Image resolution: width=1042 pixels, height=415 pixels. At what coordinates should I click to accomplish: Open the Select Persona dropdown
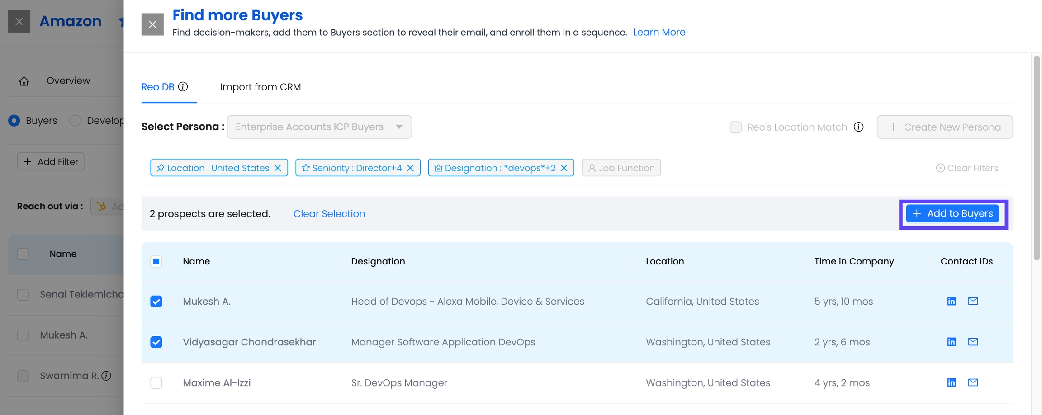coord(319,127)
